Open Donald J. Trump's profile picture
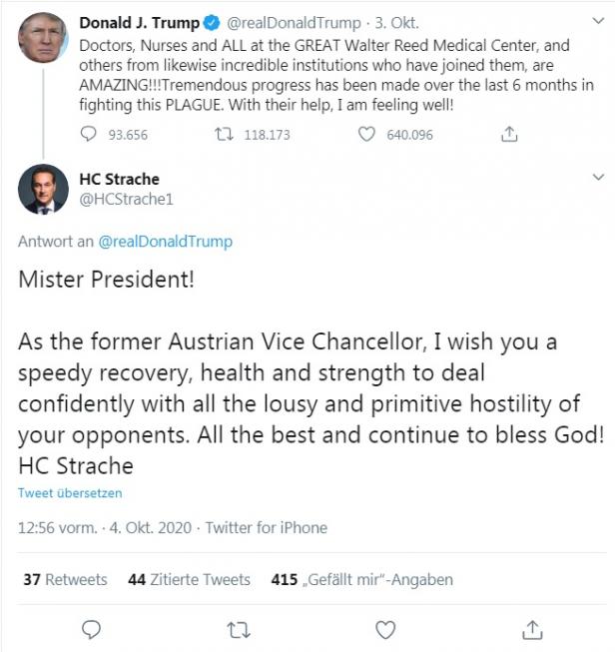 [x=43, y=39]
